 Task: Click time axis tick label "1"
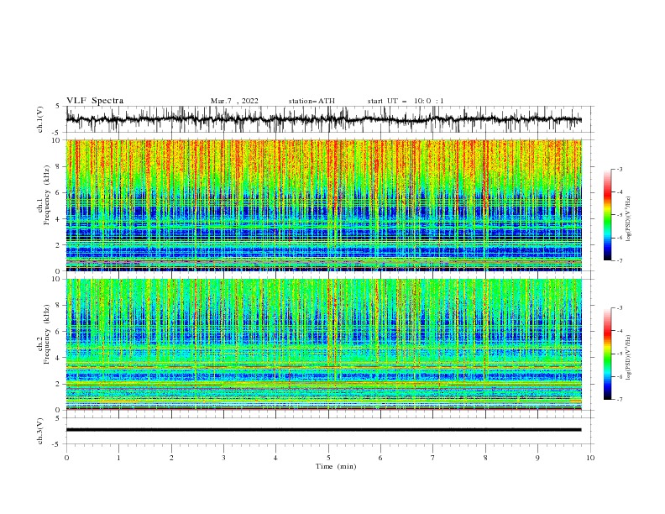click(118, 458)
